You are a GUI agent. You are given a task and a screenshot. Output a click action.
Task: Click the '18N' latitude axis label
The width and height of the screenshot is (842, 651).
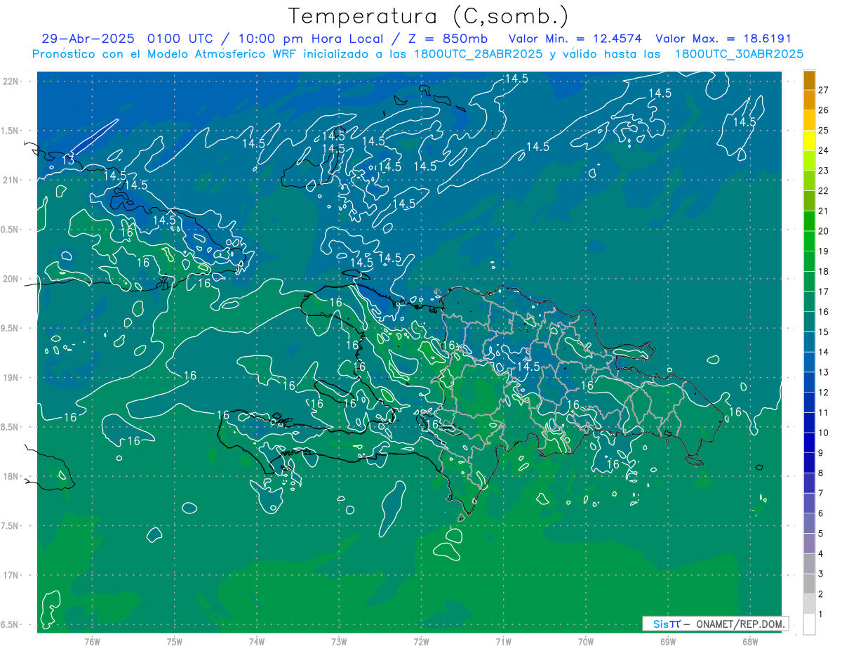11,476
